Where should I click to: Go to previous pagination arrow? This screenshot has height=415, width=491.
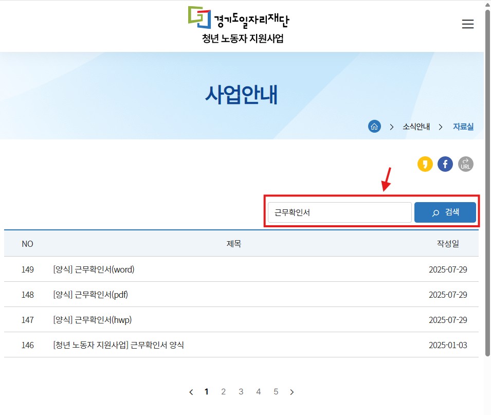pyautogui.click(x=191, y=392)
